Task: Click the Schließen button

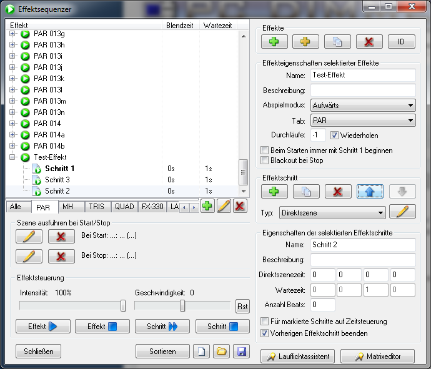Action: (39, 352)
